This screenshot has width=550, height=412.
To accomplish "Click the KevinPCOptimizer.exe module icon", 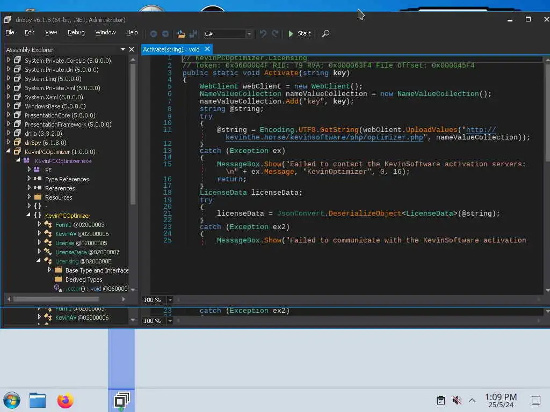I will pos(26,160).
